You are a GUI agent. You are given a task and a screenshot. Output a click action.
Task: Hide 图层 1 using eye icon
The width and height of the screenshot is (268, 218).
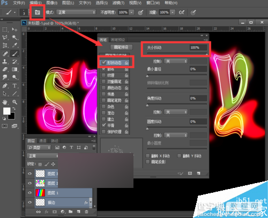[30, 193]
